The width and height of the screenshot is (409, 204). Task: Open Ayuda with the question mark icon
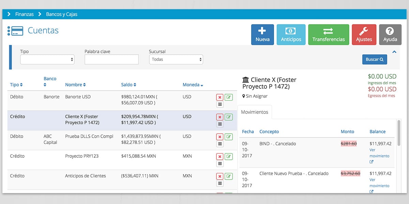coord(390,35)
